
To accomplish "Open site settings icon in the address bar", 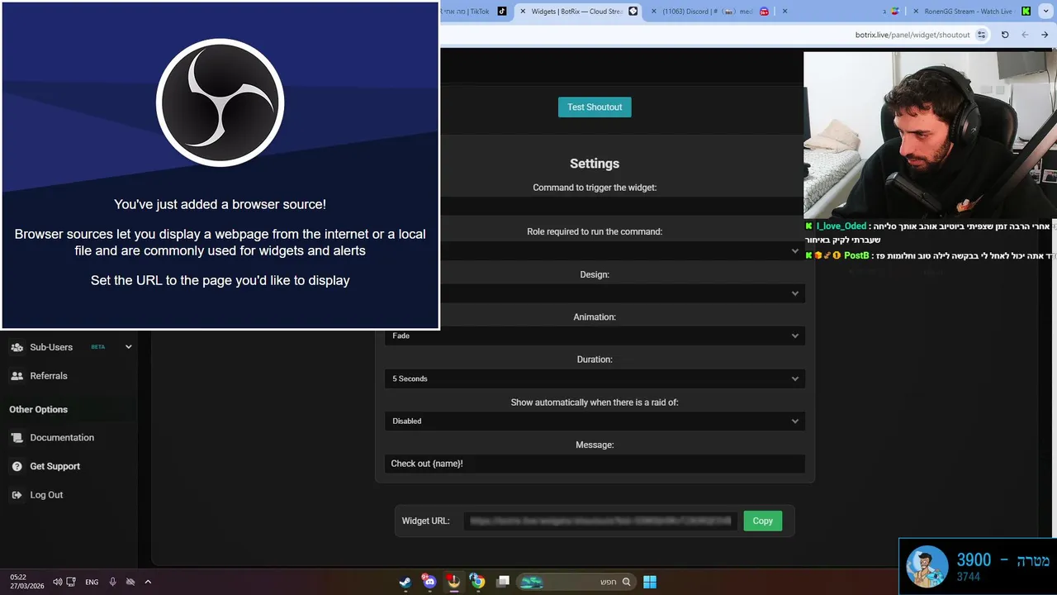I will click(981, 35).
